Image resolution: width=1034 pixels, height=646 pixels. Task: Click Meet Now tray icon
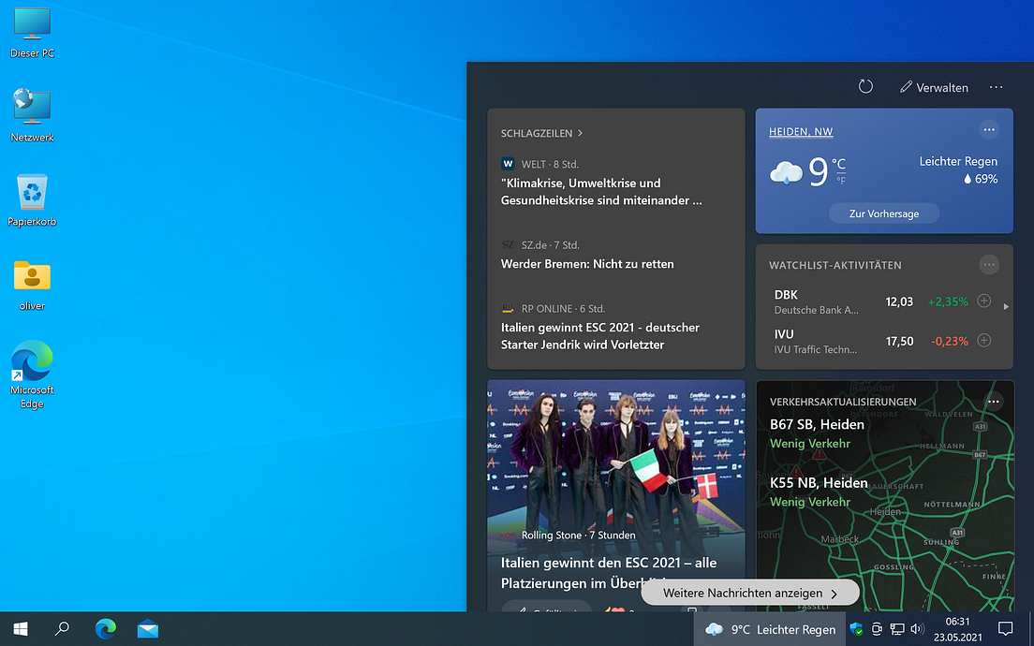point(877,629)
